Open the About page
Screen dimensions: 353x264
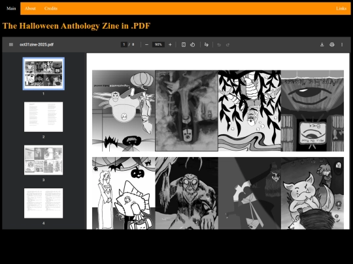pyautogui.click(x=30, y=8)
